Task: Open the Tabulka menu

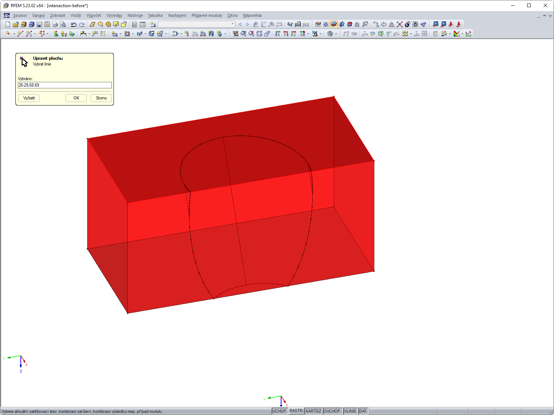Action: 155,15
